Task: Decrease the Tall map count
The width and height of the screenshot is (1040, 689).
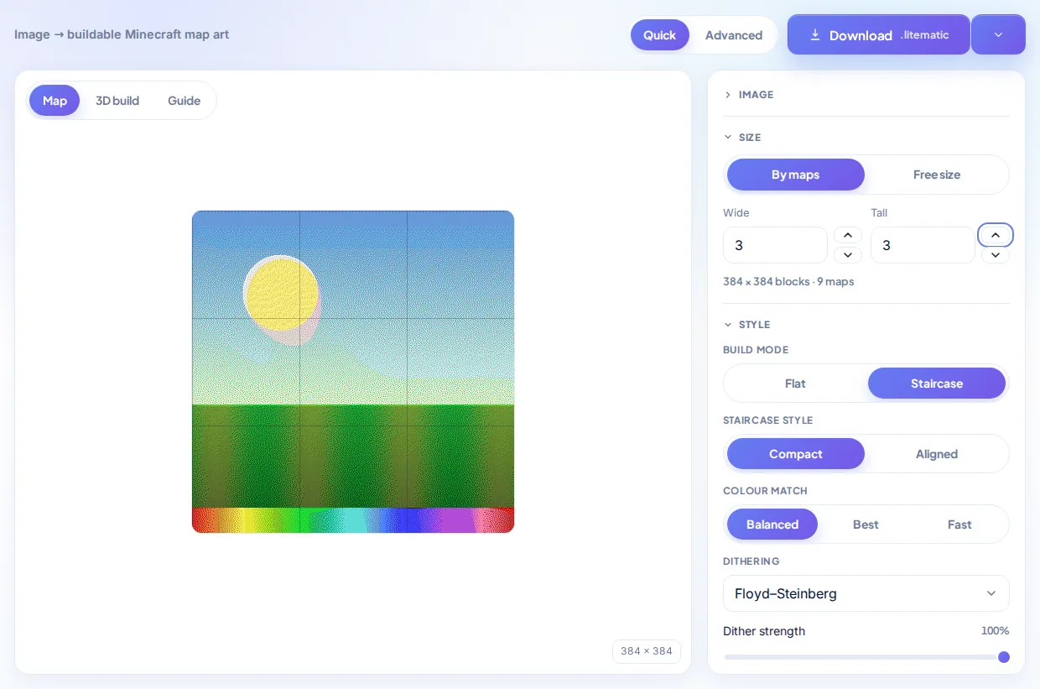Action: [x=996, y=255]
